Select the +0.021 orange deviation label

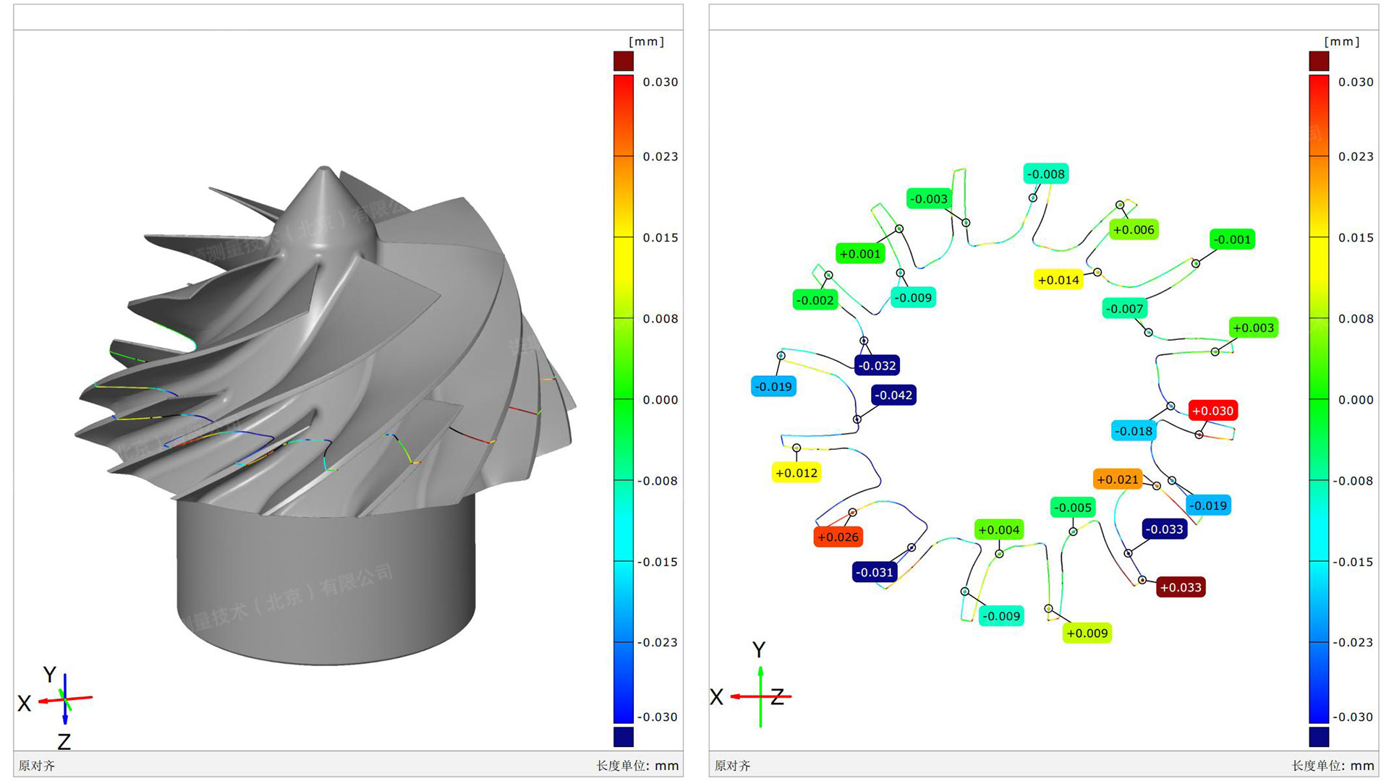pyautogui.click(x=1118, y=479)
